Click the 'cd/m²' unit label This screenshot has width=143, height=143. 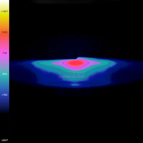[x=5, y=140]
